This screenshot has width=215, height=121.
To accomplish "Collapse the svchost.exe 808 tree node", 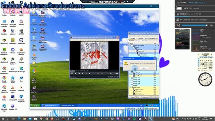I will tap(130, 72).
